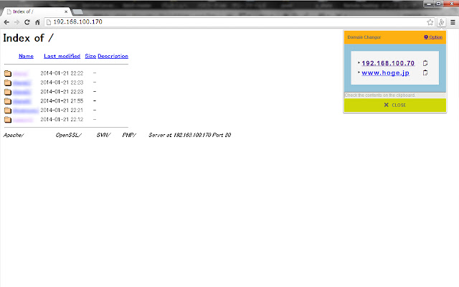Open the first folder in the listing

[20, 73]
